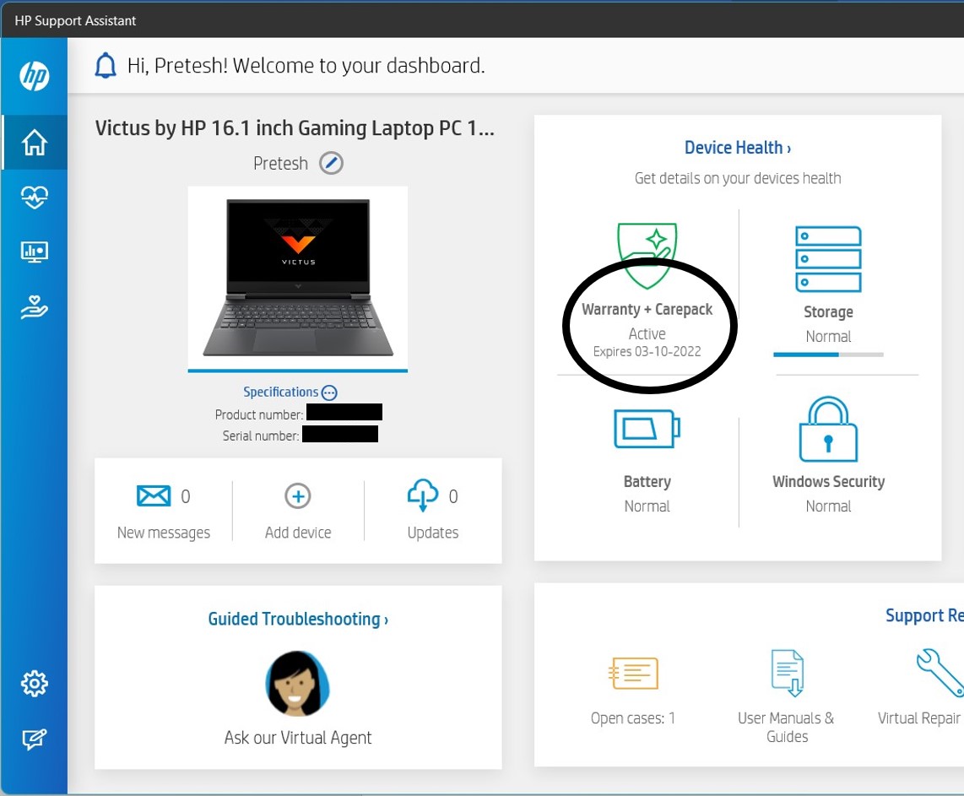Open User Manuals & Guides document icon
Screen dimensions: 964x796
pyautogui.click(x=786, y=673)
